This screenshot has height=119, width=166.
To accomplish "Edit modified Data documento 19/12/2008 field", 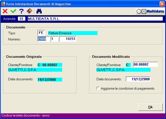I will tap(138, 79).
